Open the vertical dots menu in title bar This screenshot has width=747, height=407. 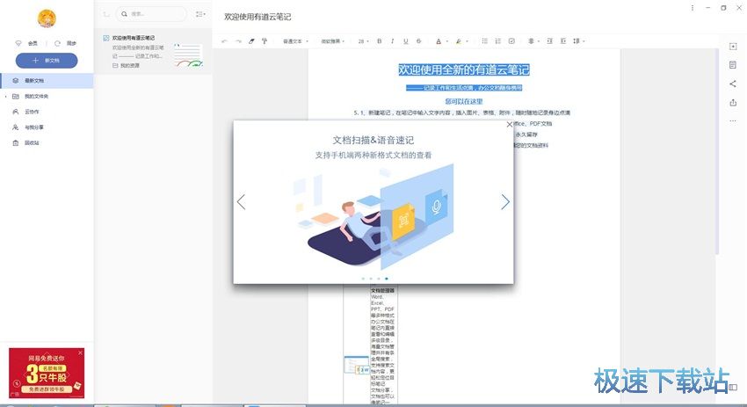[x=693, y=8]
